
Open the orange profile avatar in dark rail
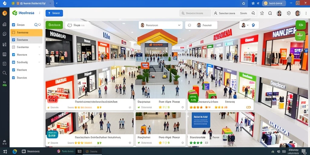5,13
